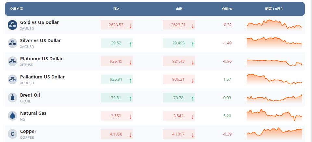Click the Brent Oil droplet icon
The image size is (312, 142).
(x=12, y=98)
